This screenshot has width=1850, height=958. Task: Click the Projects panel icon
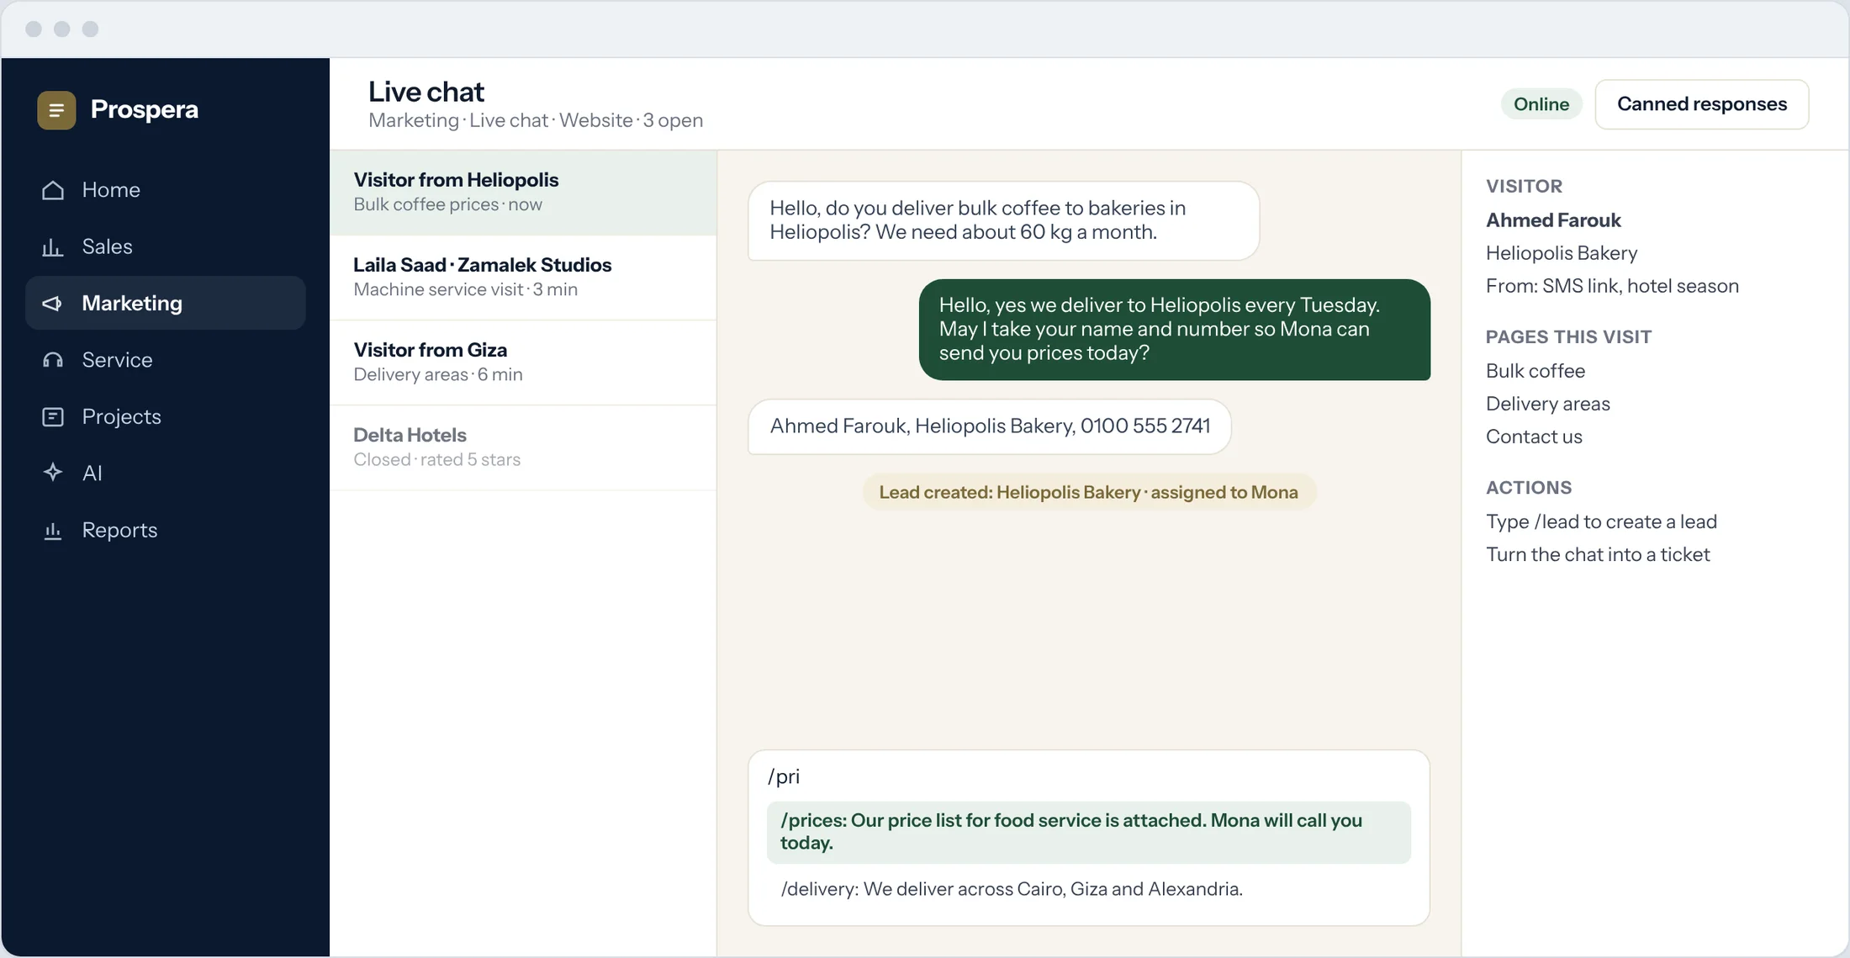(53, 416)
